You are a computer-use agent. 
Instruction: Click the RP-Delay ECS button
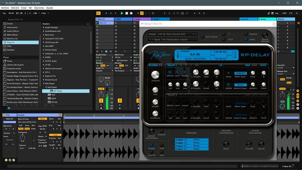[224, 39]
